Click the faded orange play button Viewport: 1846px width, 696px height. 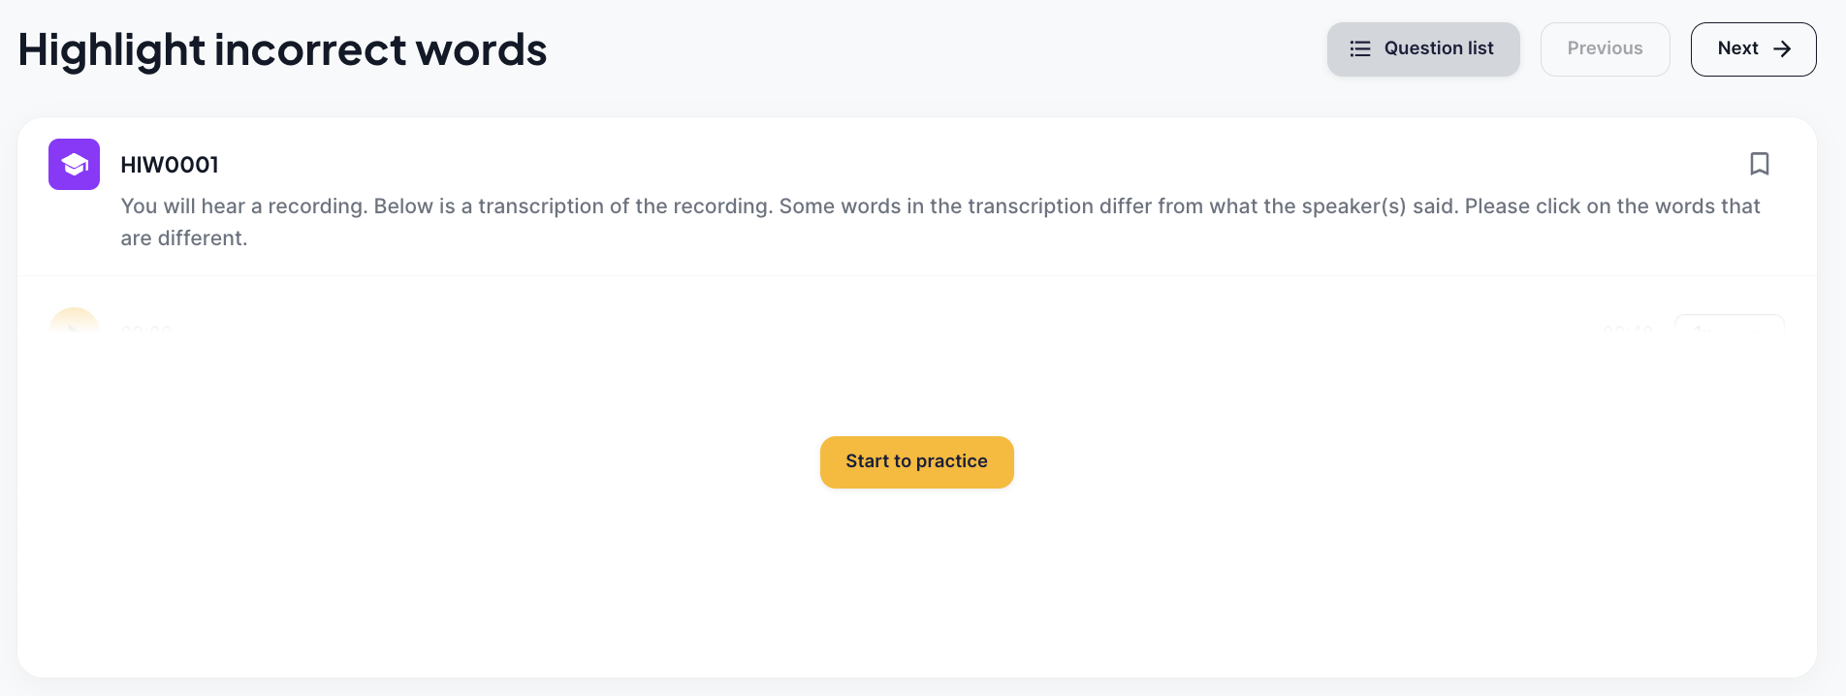tap(75, 321)
